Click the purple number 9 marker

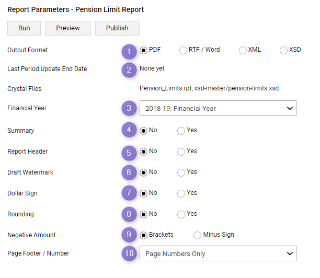coord(129,234)
